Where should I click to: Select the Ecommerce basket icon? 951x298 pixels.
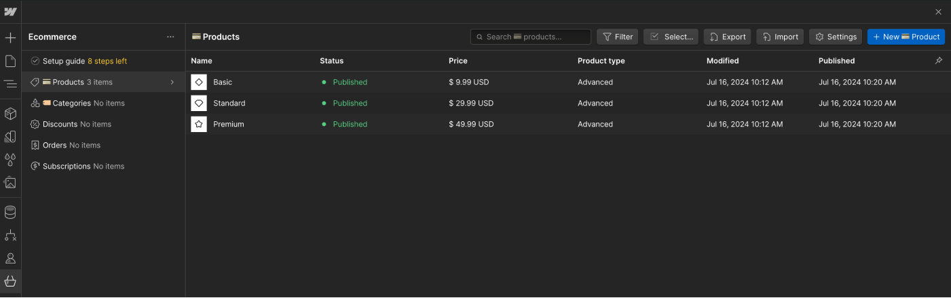(x=10, y=281)
